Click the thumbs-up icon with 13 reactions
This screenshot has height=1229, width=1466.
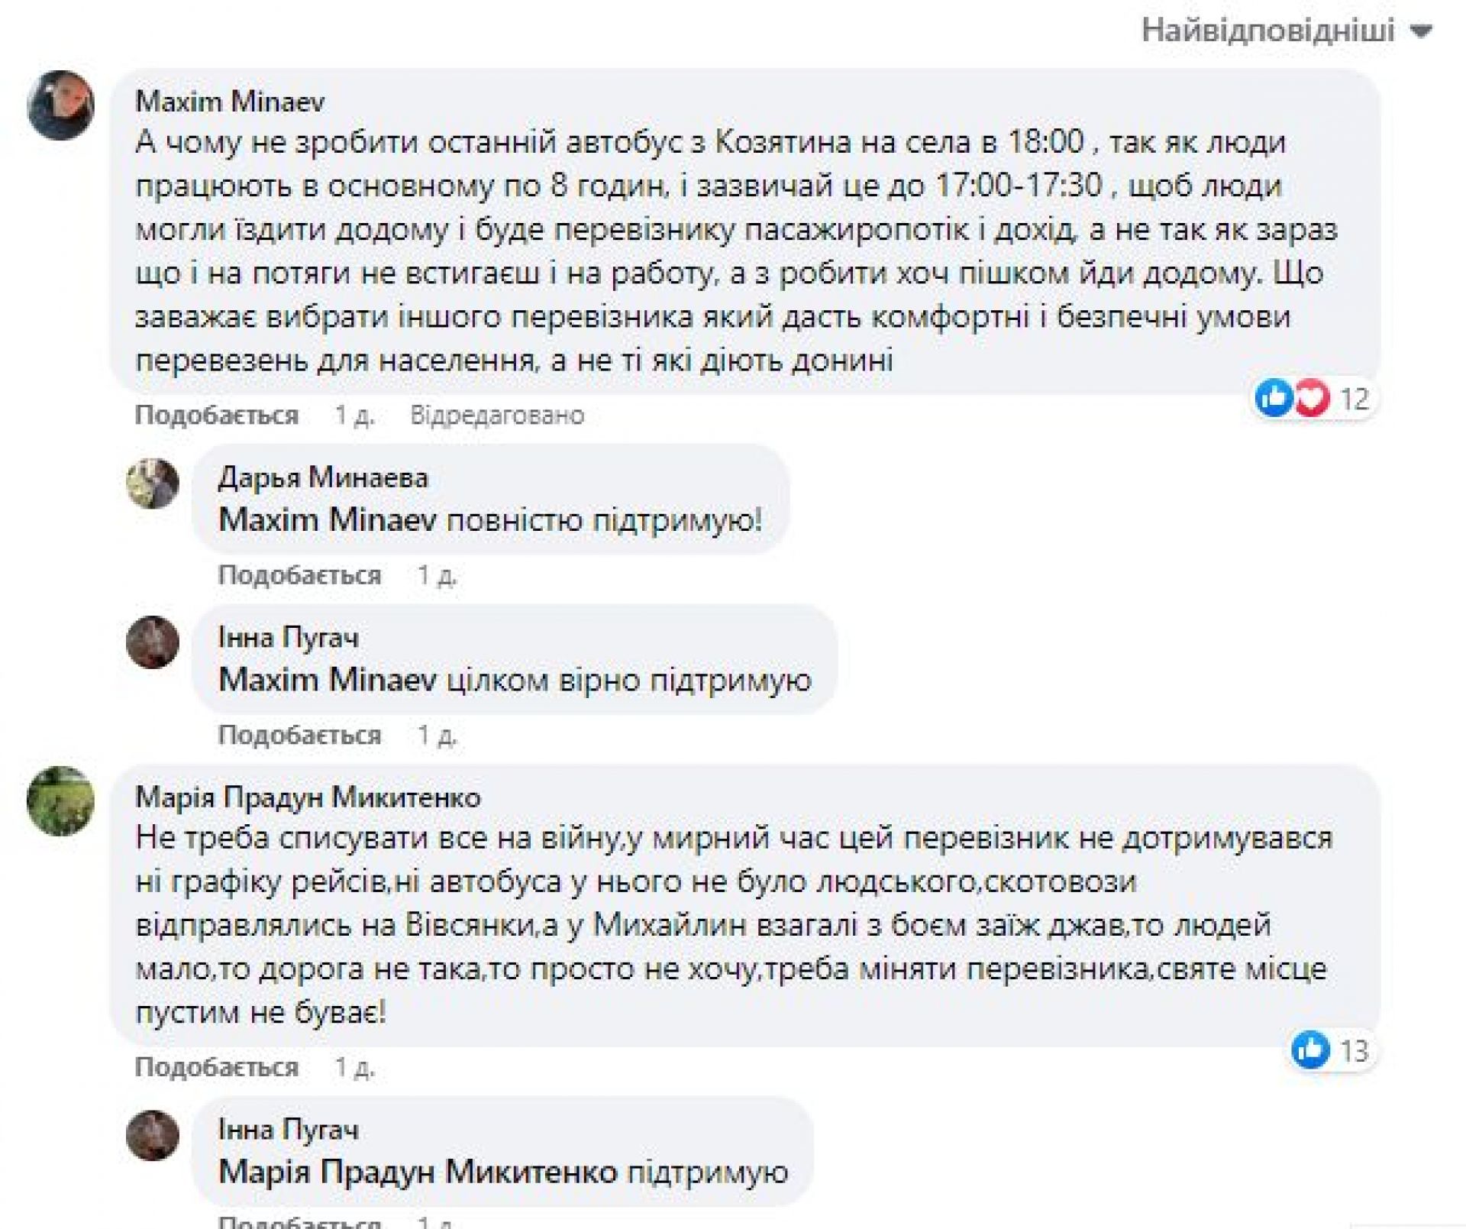coord(1310,1050)
